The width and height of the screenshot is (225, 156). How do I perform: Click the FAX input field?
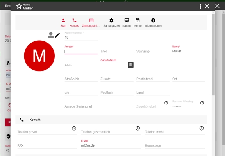click(47, 146)
